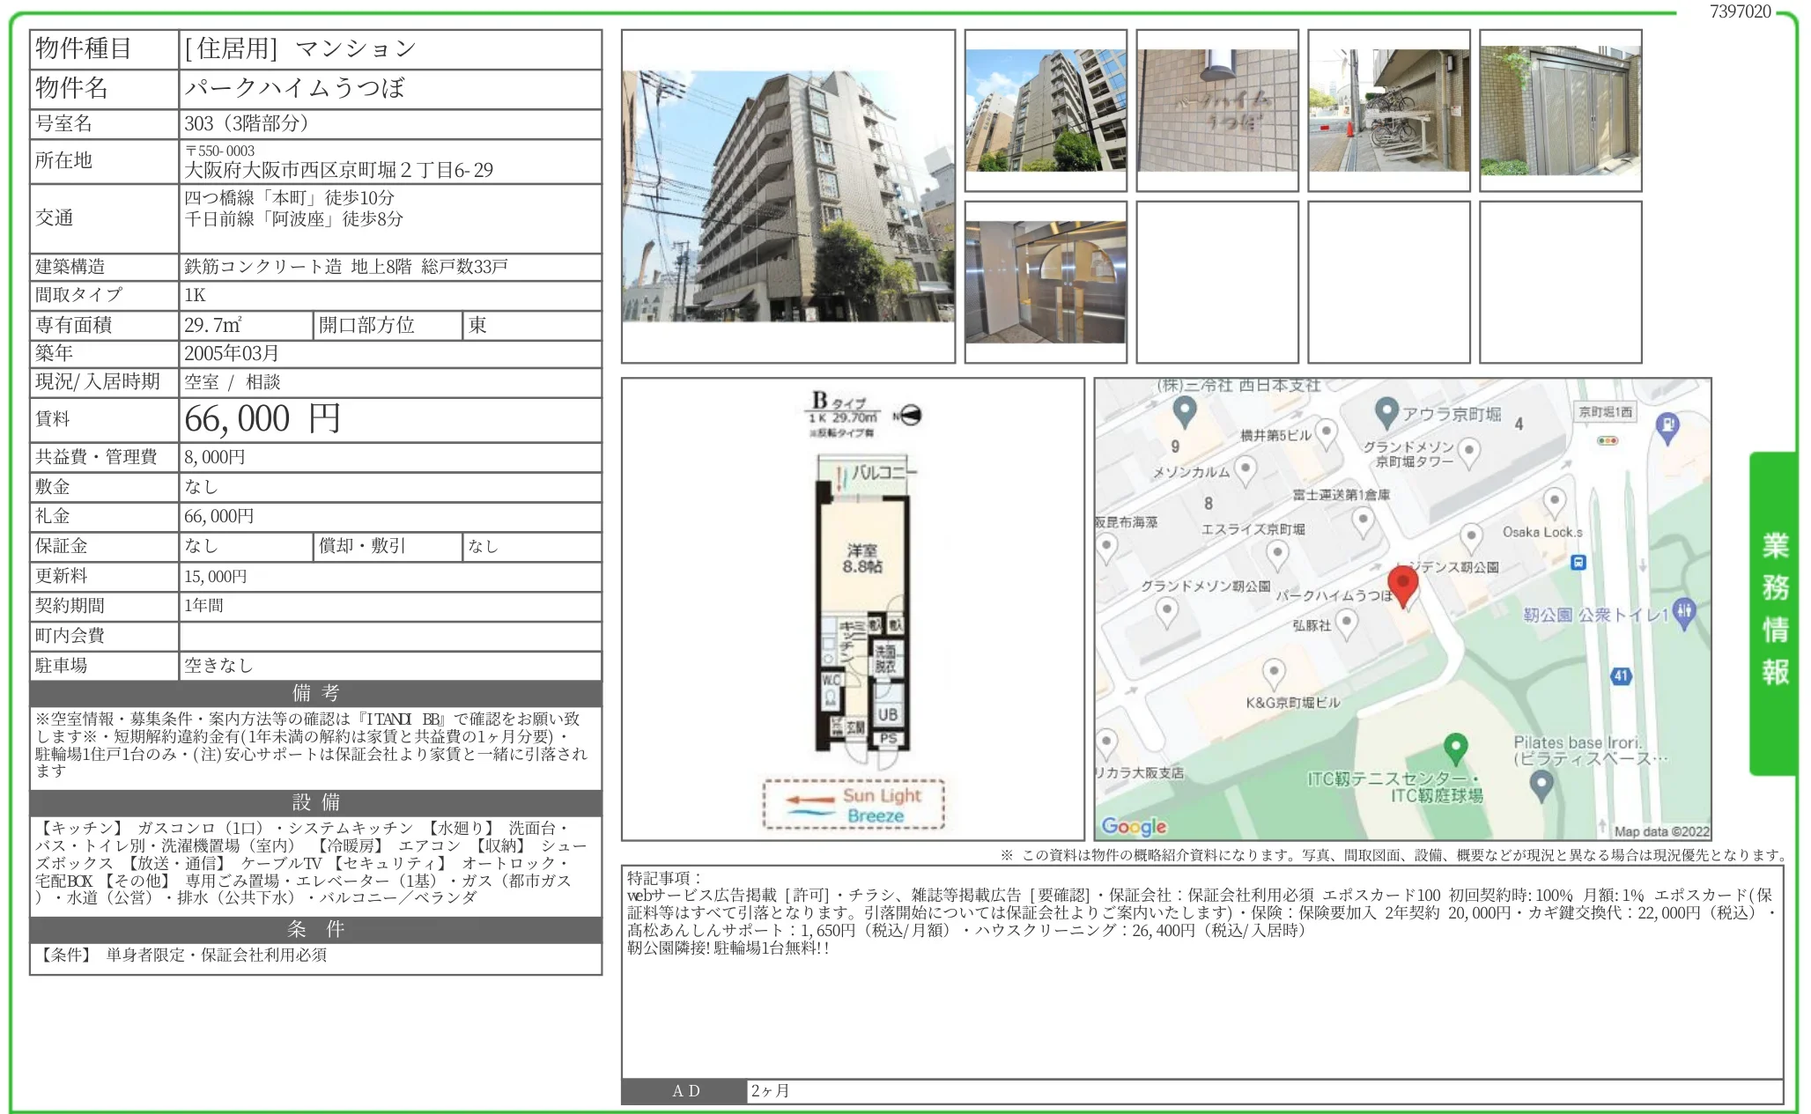This screenshot has height=1114, width=1811.
Task: Click the 設備 section header
Action: 315,802
